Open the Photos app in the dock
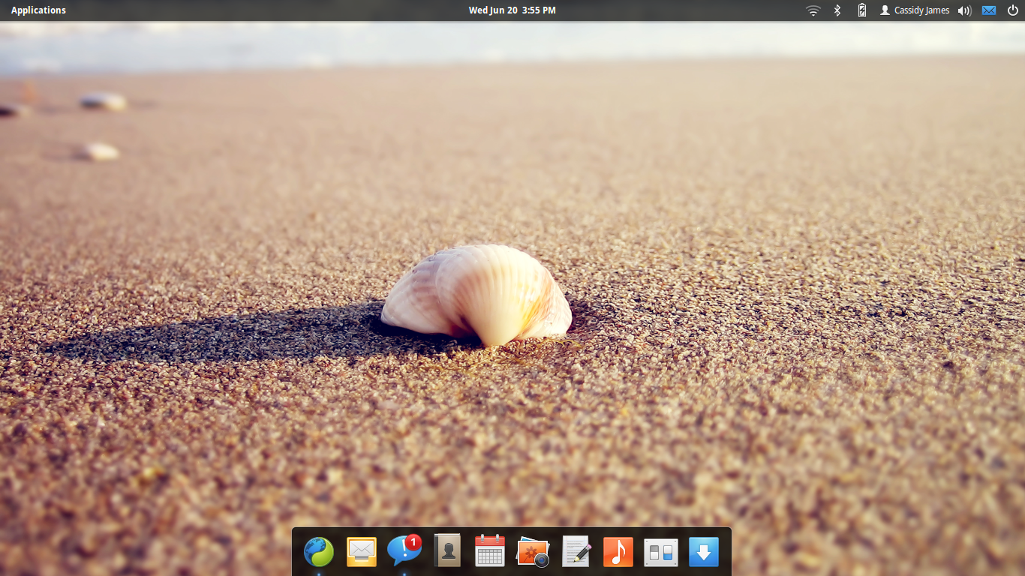This screenshot has width=1025, height=576. (533, 553)
